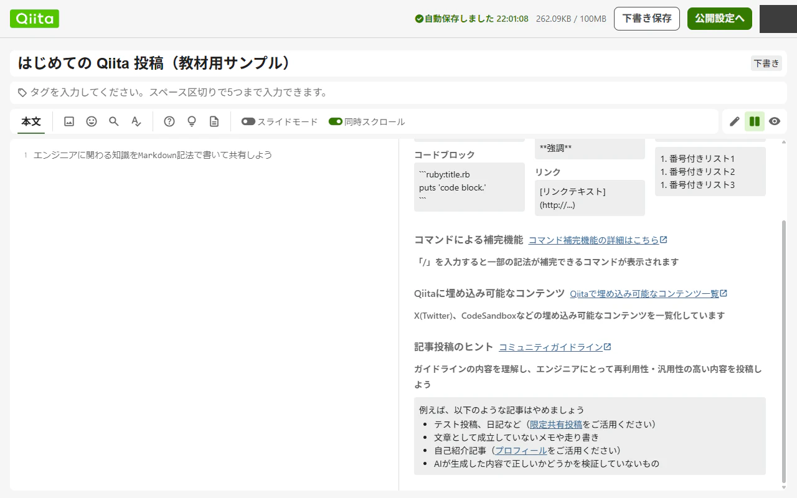Click the AIが生成した内容 bullet text

click(547, 464)
